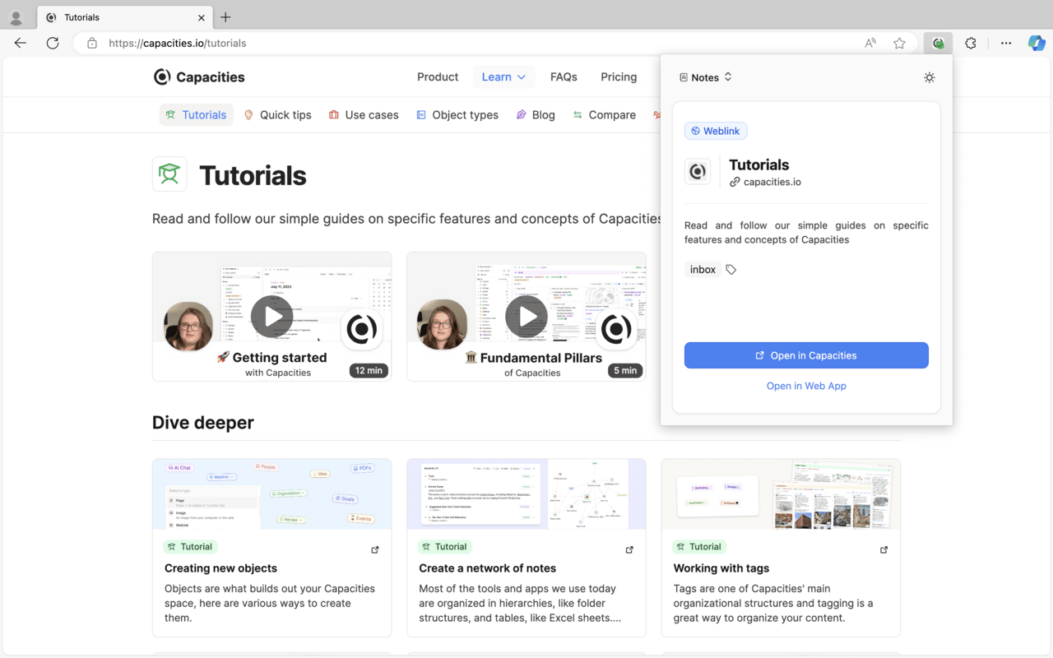The height and width of the screenshot is (658, 1053).
Task: Open the browser profile avatar
Action: tap(16, 17)
